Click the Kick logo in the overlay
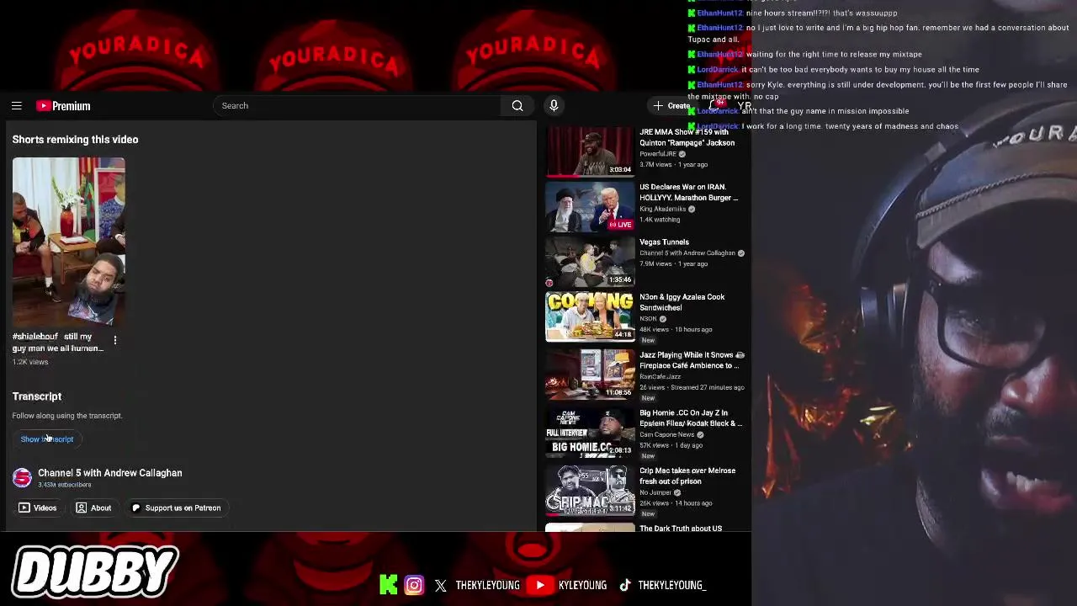The height and width of the screenshot is (606, 1077). pos(388,584)
